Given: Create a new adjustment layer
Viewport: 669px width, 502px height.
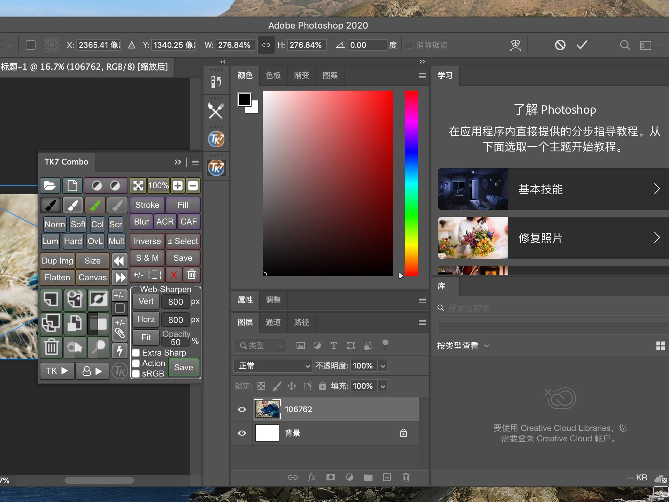Looking at the screenshot, I should click(350, 477).
